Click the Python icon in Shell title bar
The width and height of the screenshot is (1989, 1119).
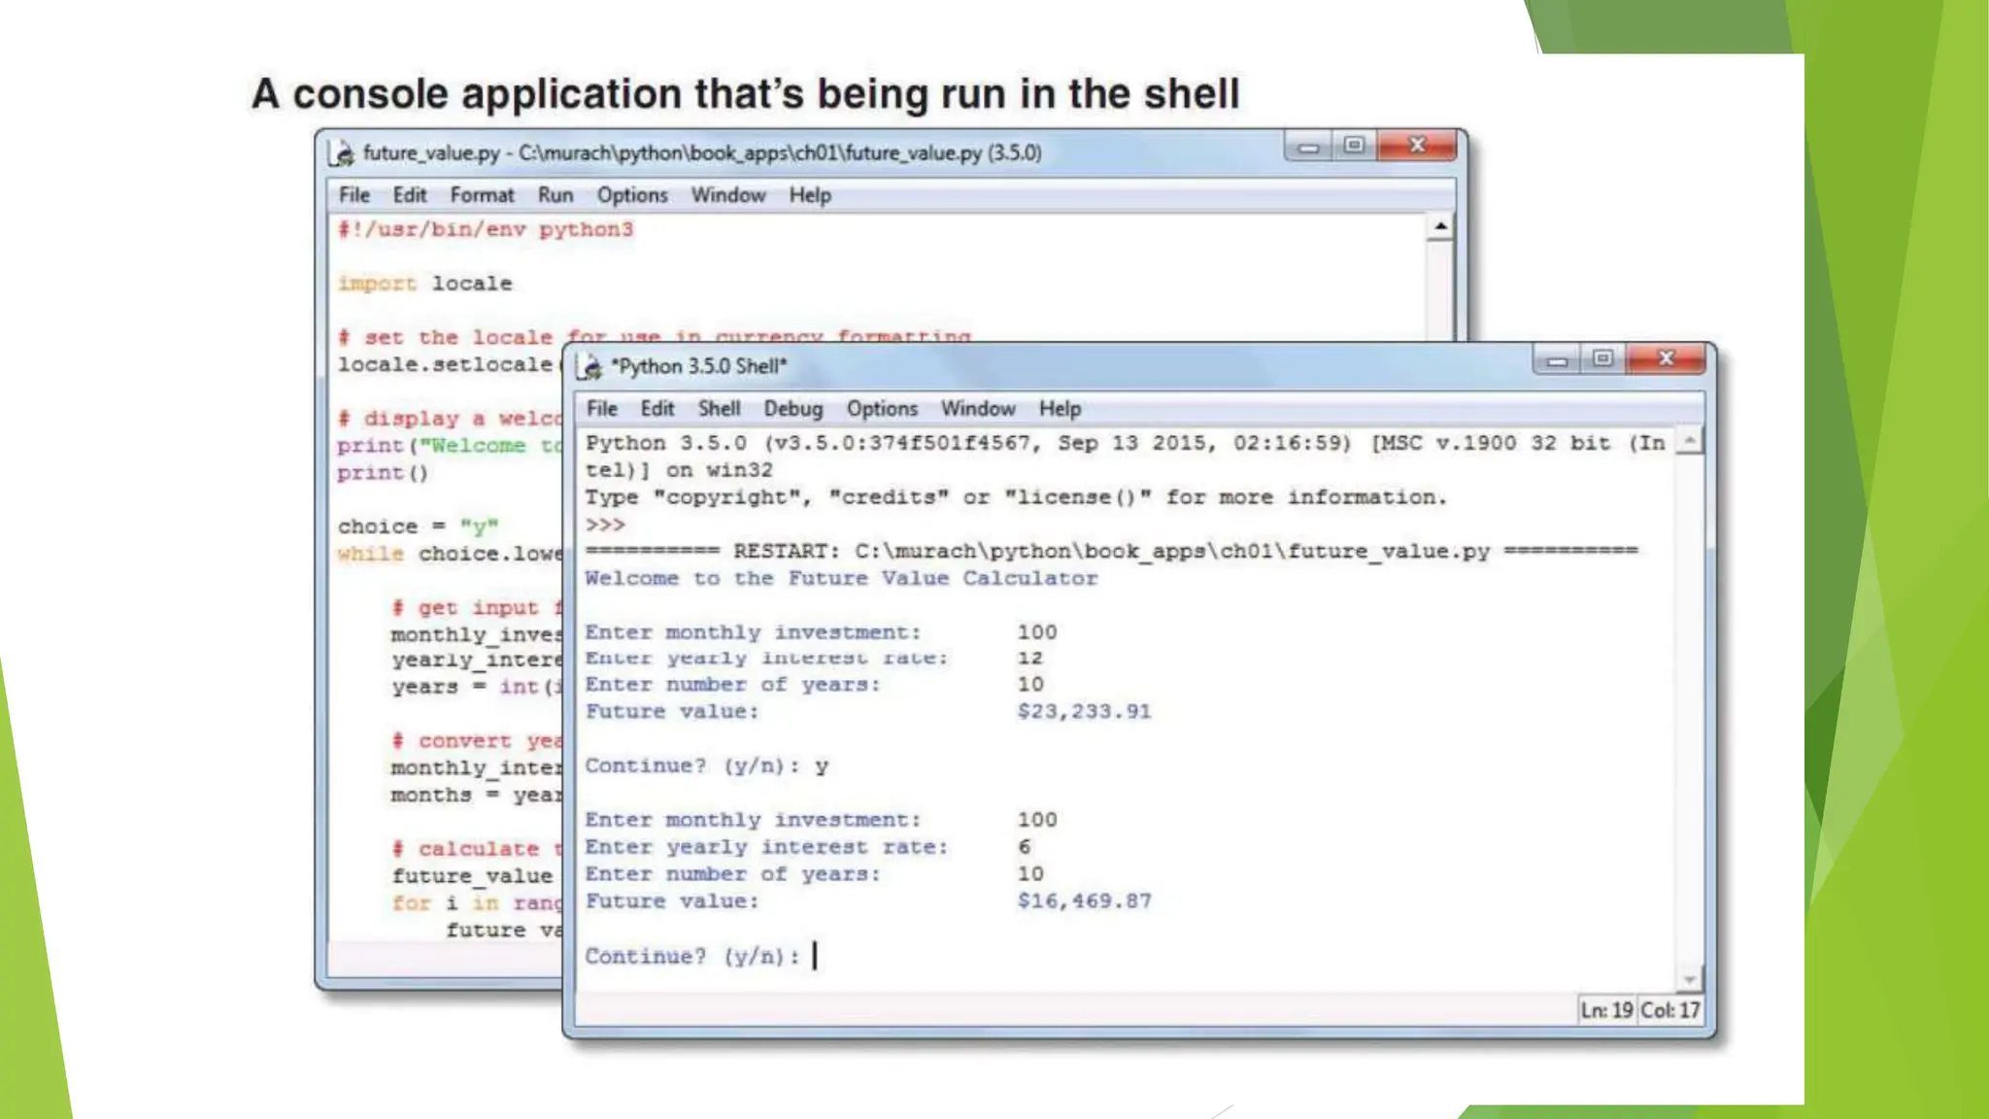coord(590,366)
